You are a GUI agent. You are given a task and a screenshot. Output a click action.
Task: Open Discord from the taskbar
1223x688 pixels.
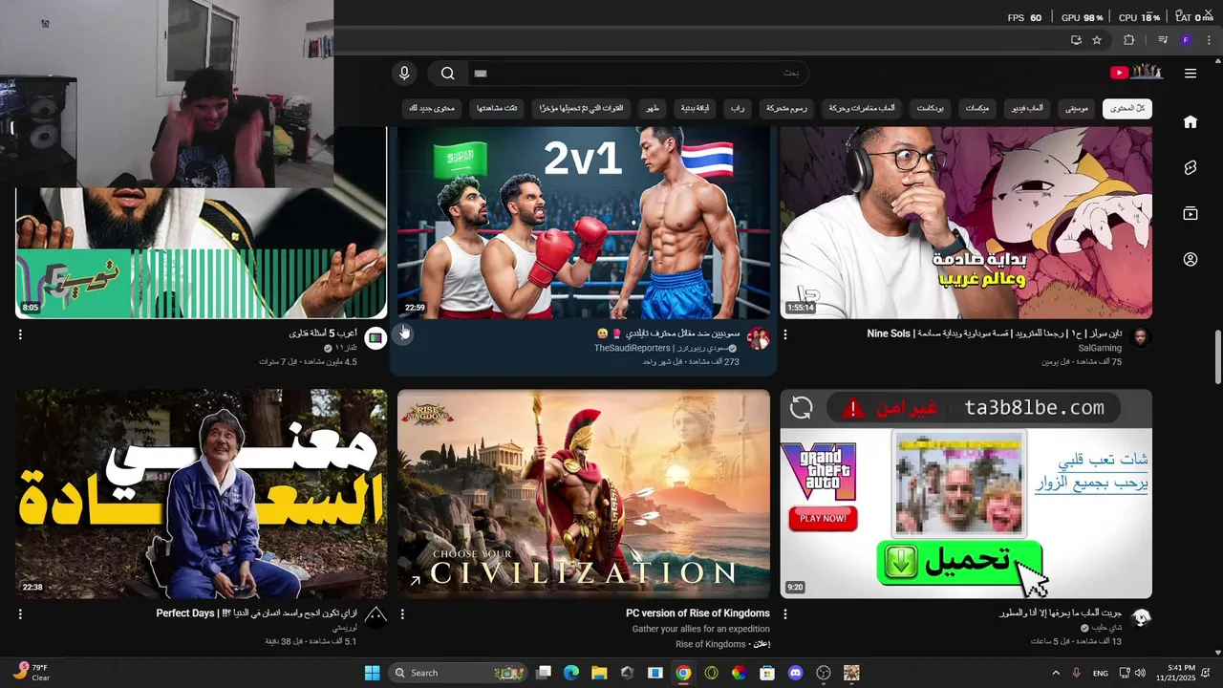pos(795,673)
